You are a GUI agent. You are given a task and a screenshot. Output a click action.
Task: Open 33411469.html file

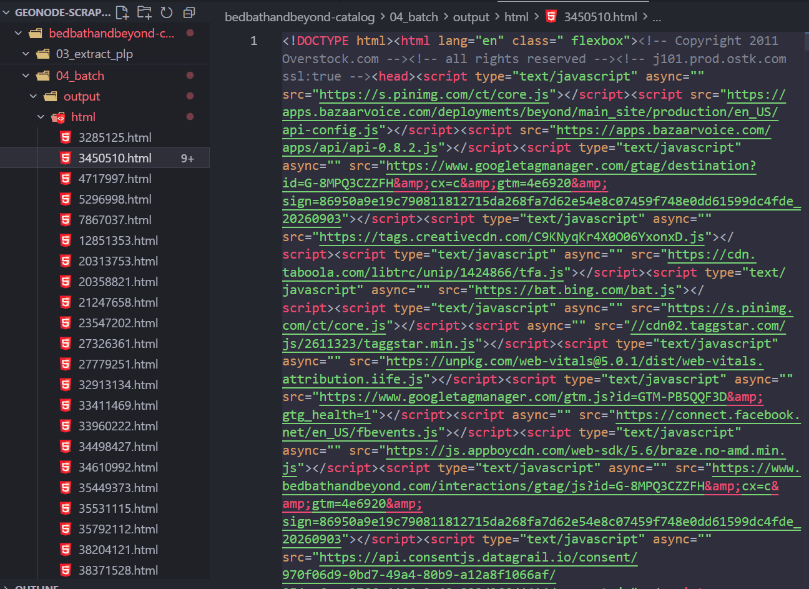pyautogui.click(x=118, y=405)
